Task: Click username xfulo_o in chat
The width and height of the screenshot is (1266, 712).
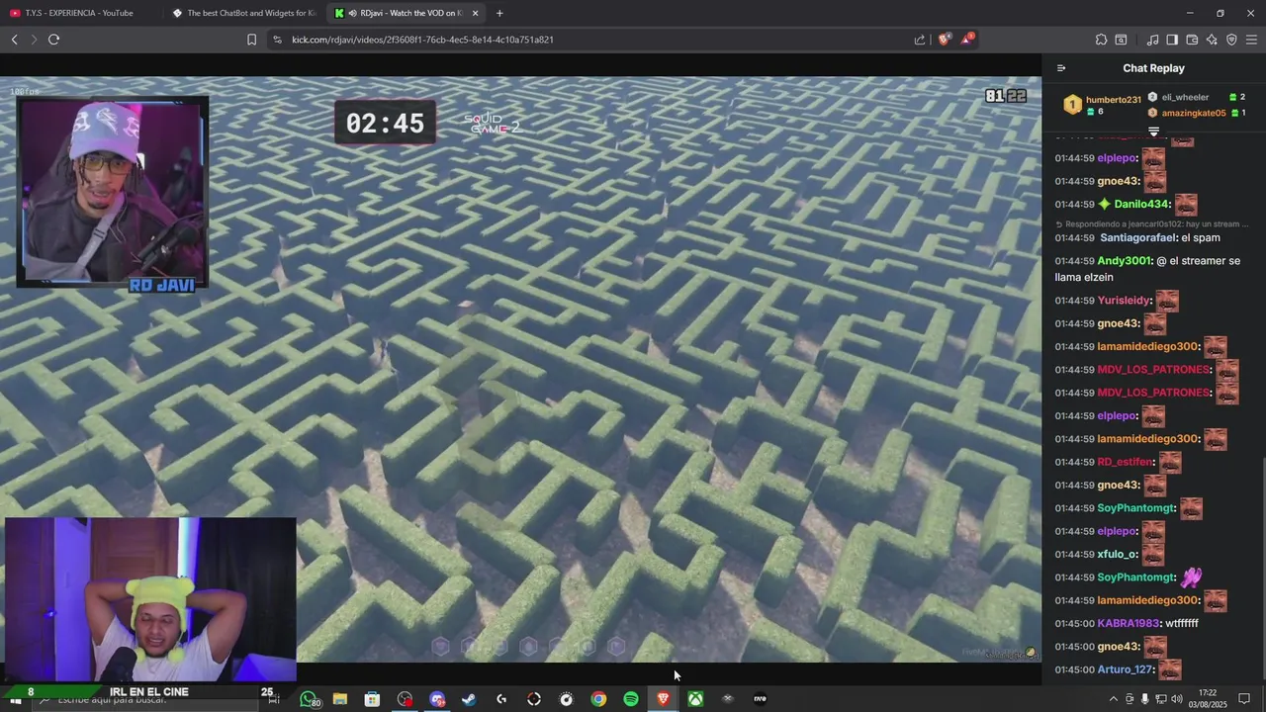Action: [1118, 555]
